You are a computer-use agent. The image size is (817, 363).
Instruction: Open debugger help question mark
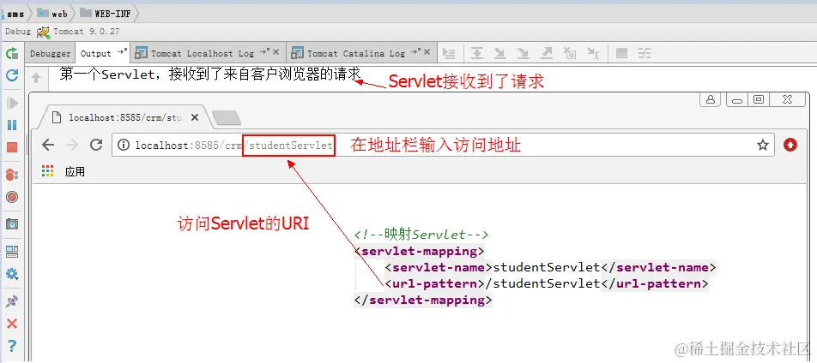tap(12, 345)
